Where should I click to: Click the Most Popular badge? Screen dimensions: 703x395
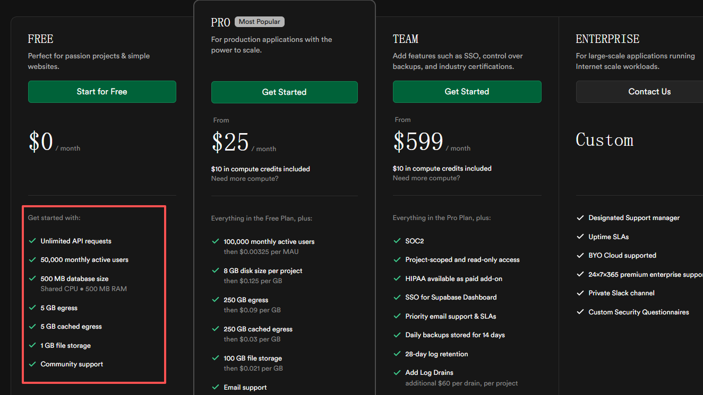point(260,22)
